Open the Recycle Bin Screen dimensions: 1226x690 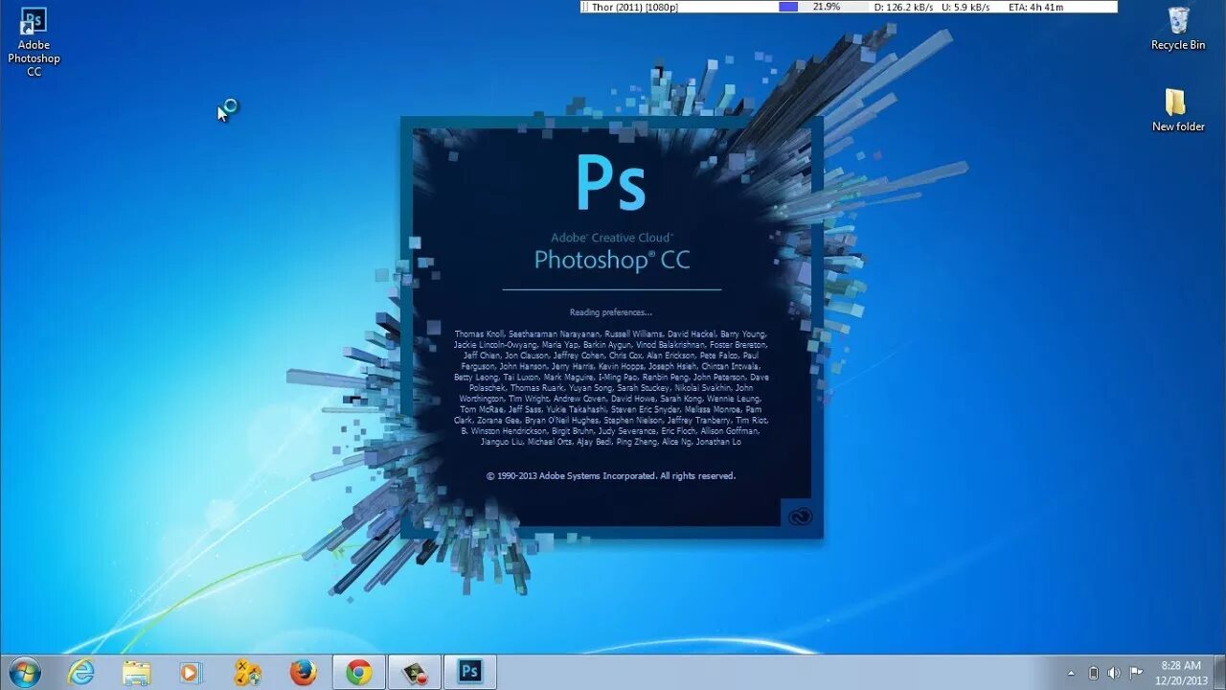[1177, 29]
